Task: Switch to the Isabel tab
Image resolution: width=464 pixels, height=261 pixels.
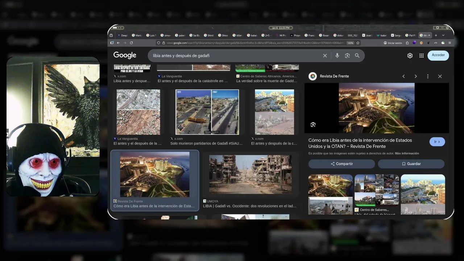Action: (x=382, y=35)
